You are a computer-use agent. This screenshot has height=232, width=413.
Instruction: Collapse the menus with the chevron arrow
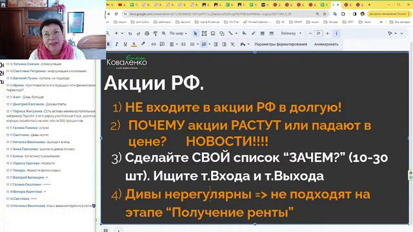click(x=401, y=34)
